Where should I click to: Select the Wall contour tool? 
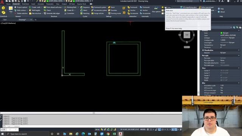[20, 10]
